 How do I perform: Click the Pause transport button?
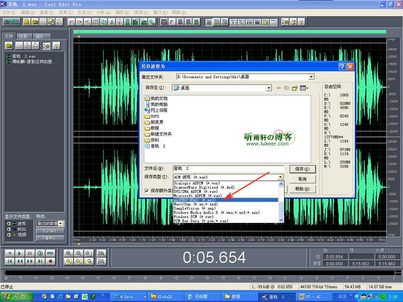pos(30,254)
